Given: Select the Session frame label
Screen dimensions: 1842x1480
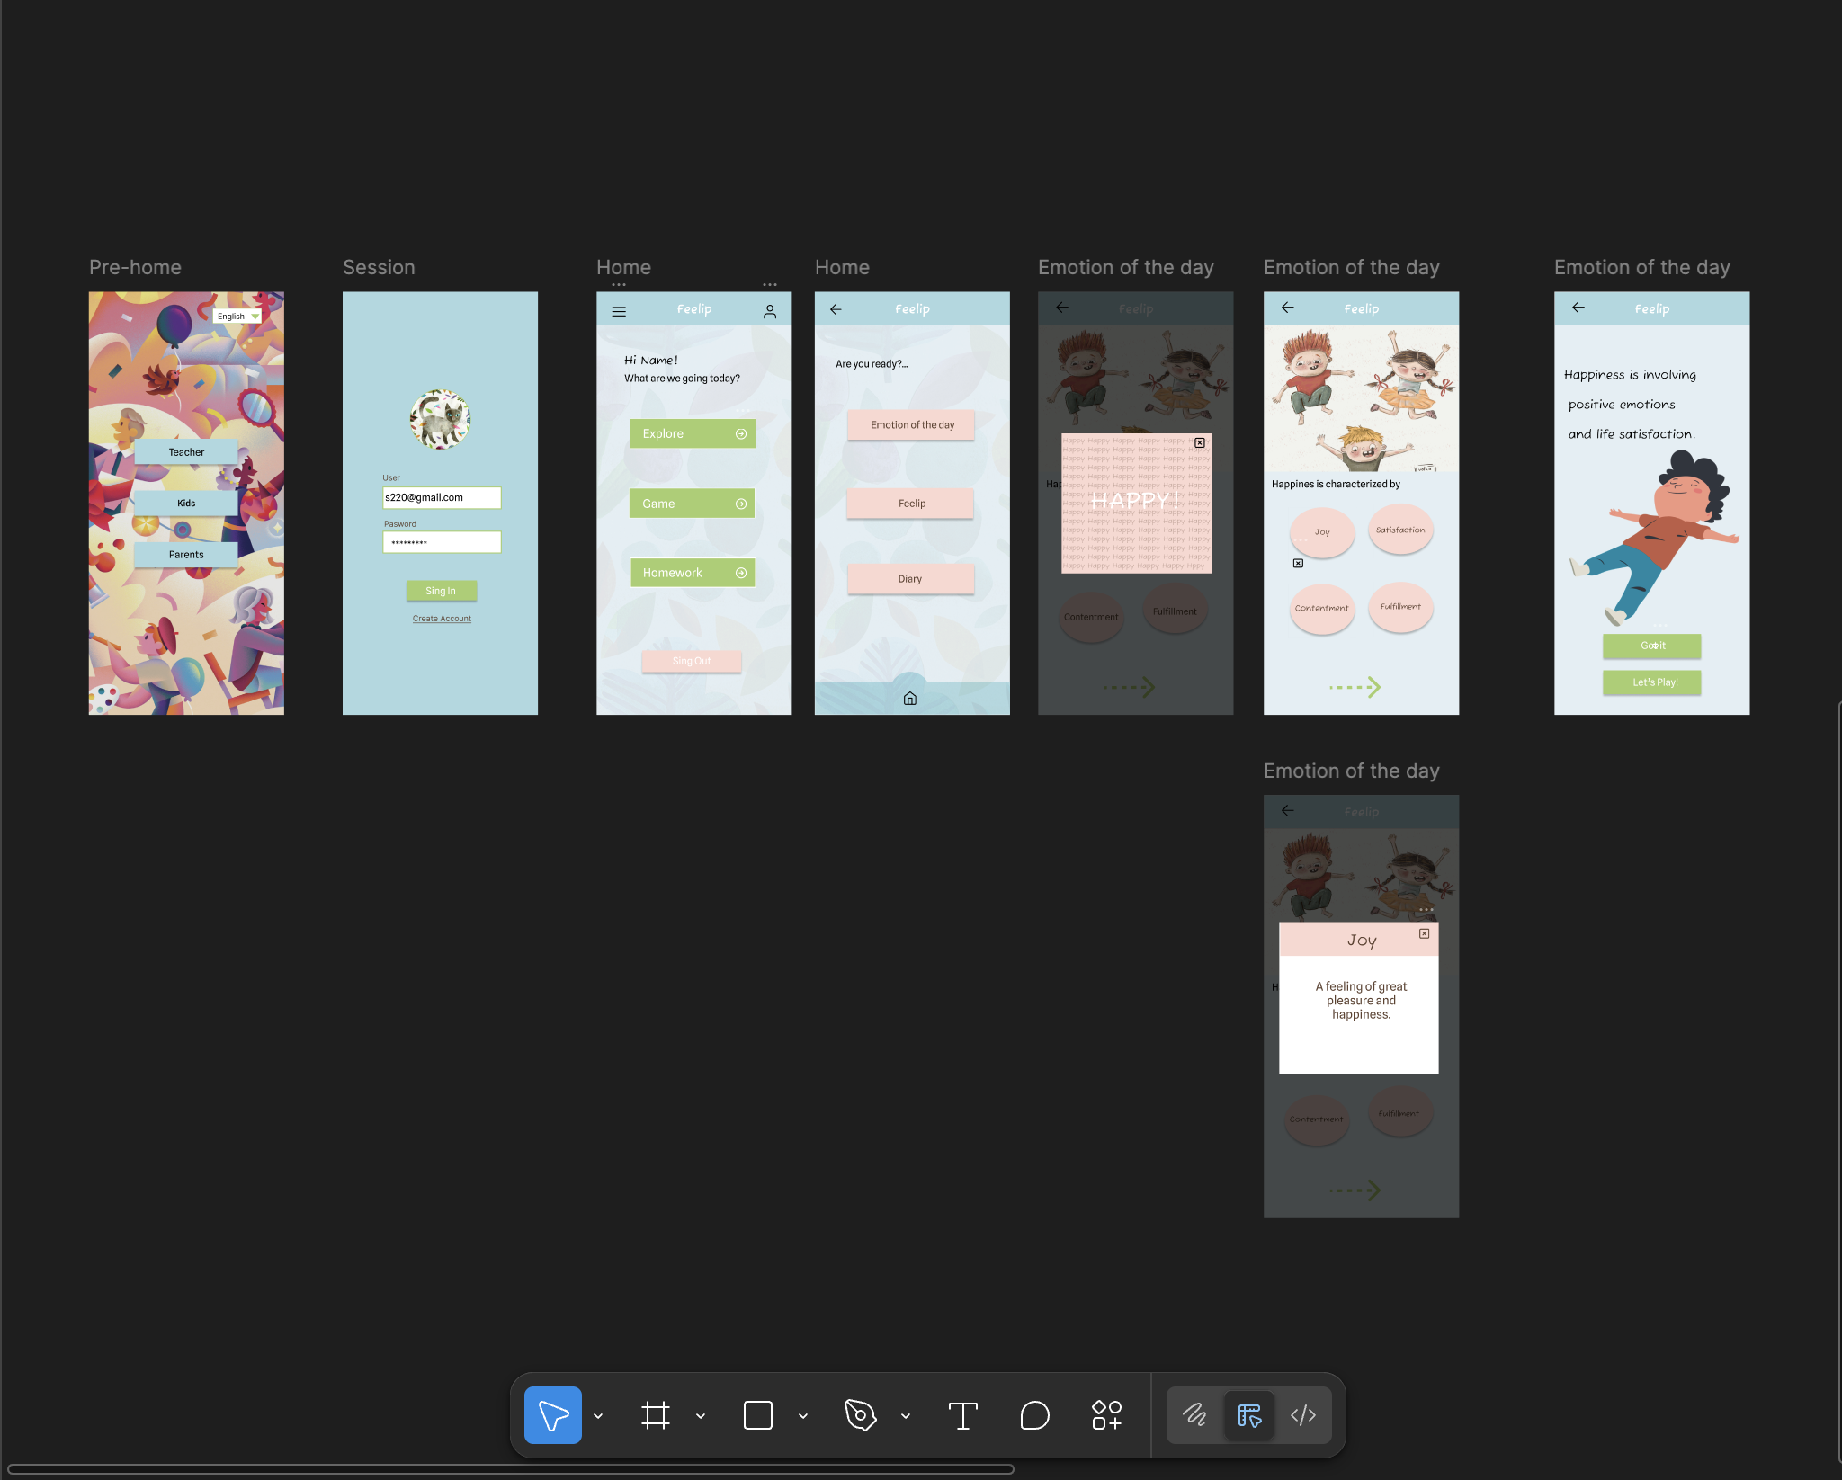Looking at the screenshot, I should pos(379,267).
